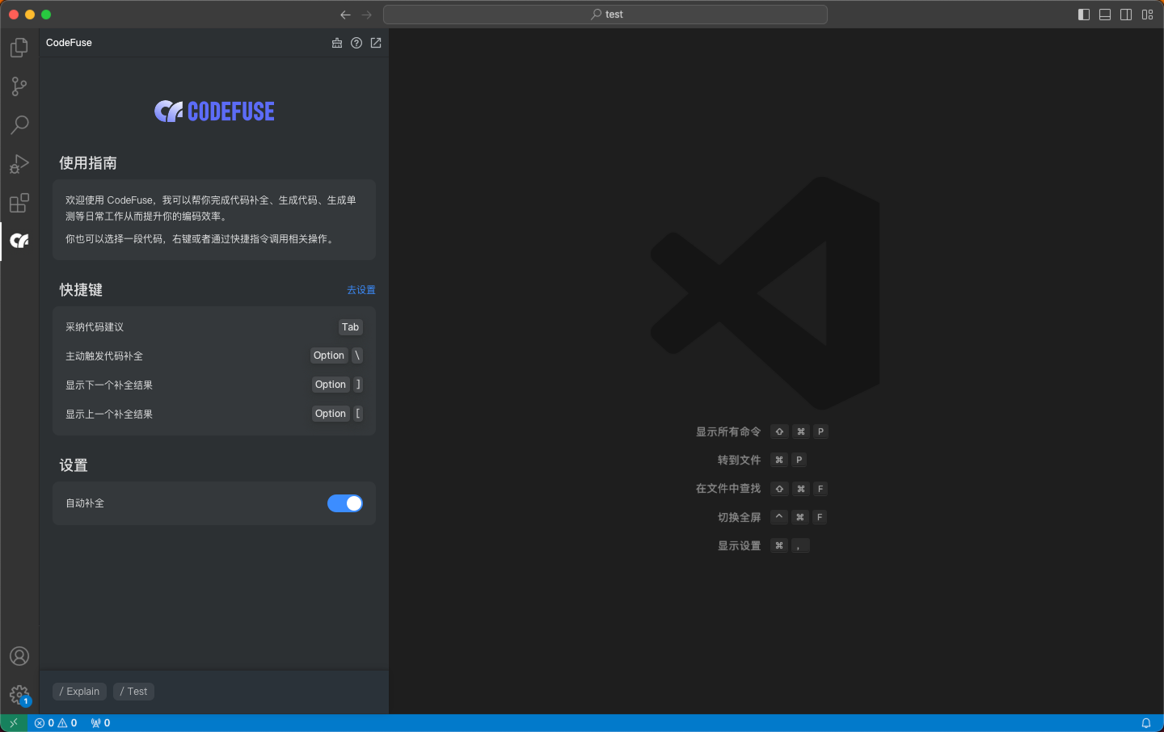Open the Search view

pyautogui.click(x=19, y=125)
